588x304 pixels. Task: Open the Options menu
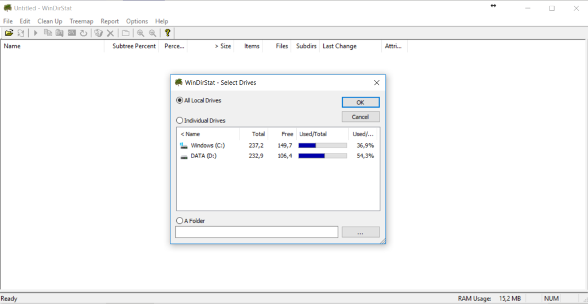[137, 21]
